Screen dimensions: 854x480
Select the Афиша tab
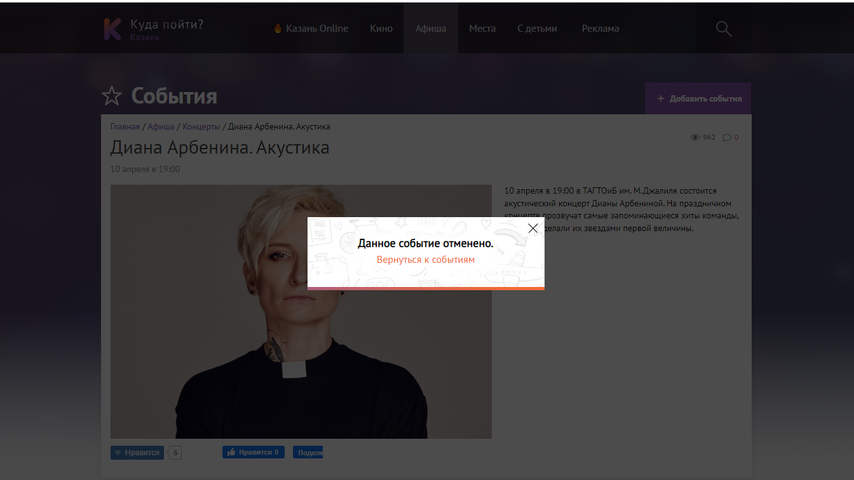(x=431, y=29)
